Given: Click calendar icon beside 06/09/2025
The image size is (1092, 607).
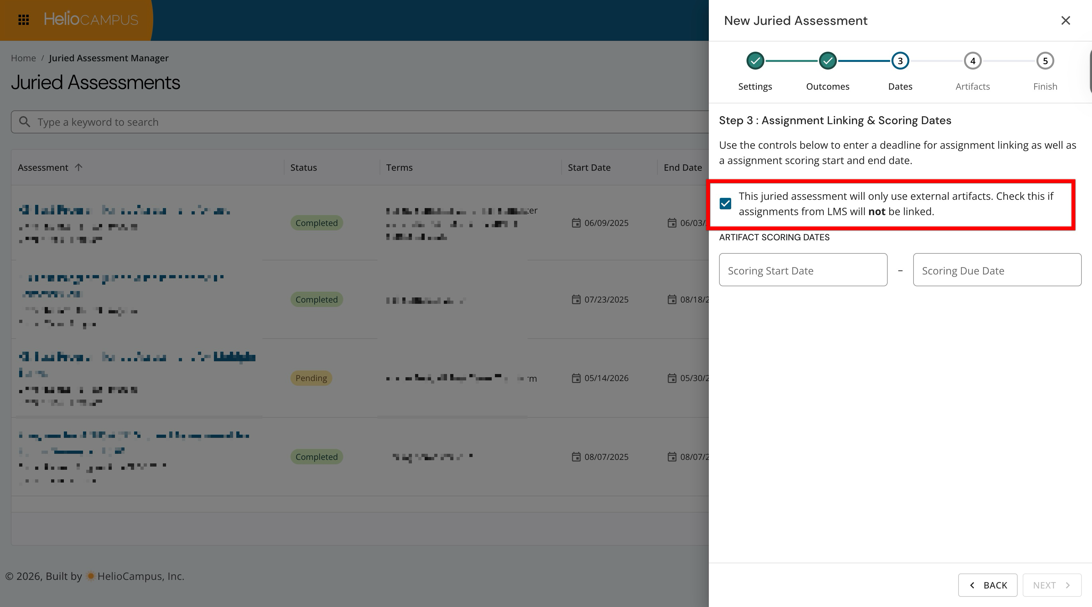Looking at the screenshot, I should point(576,223).
